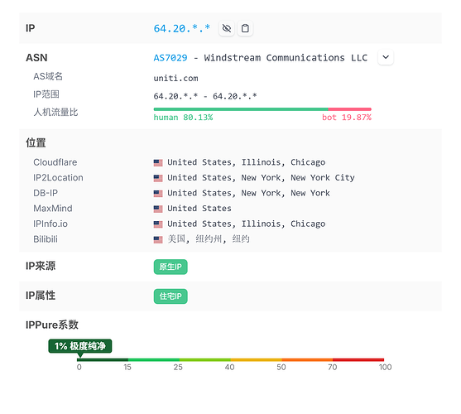Expand the ASN details chevron

(x=386, y=57)
